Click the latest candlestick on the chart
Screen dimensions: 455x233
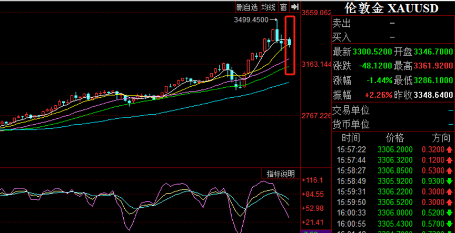(289, 42)
